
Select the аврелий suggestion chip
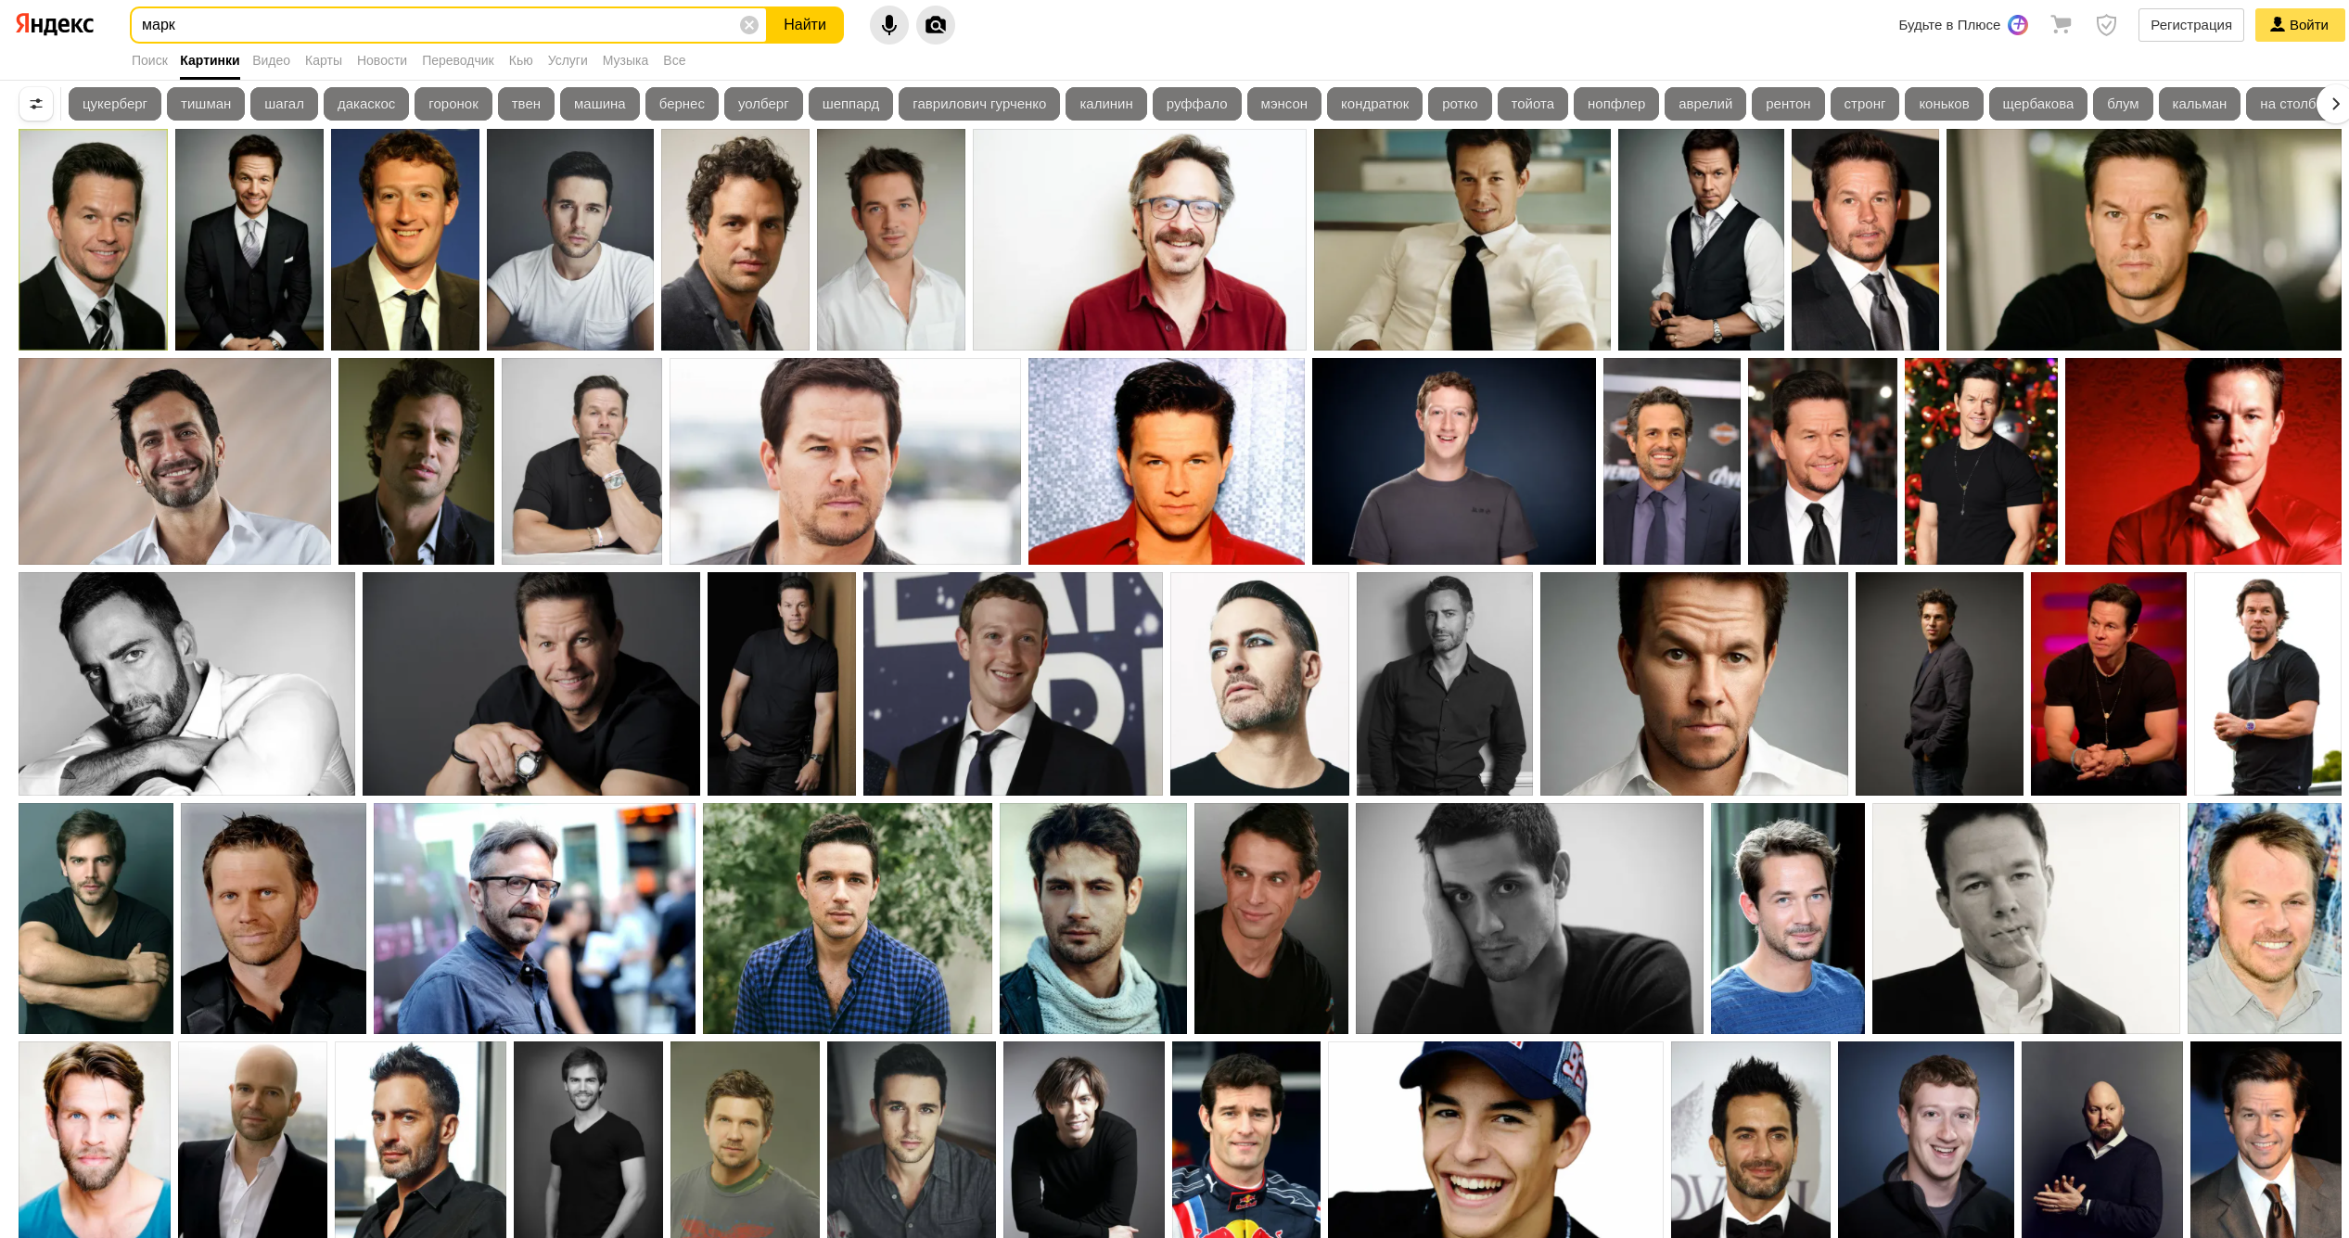[x=1705, y=104]
